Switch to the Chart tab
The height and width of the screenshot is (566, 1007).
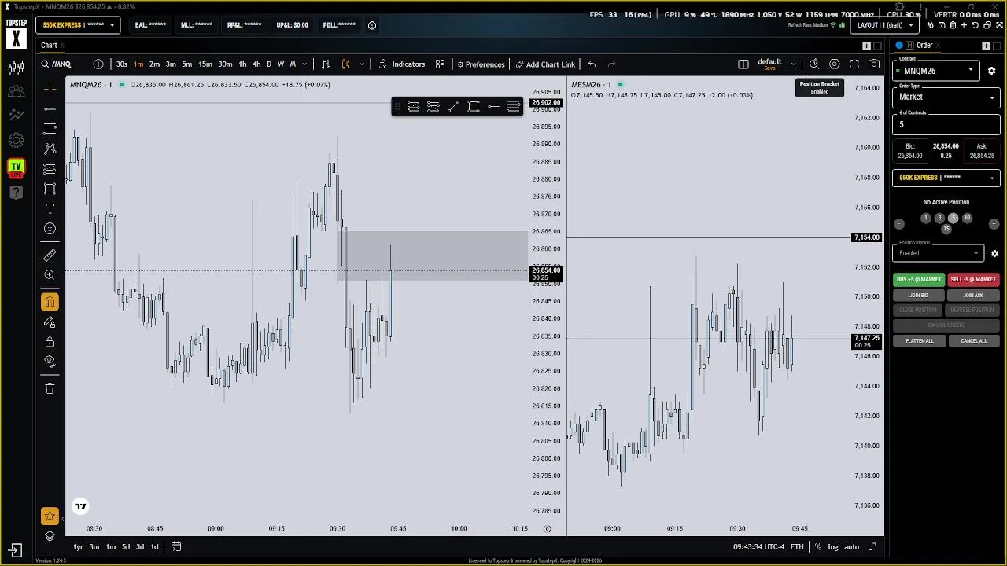[49, 46]
